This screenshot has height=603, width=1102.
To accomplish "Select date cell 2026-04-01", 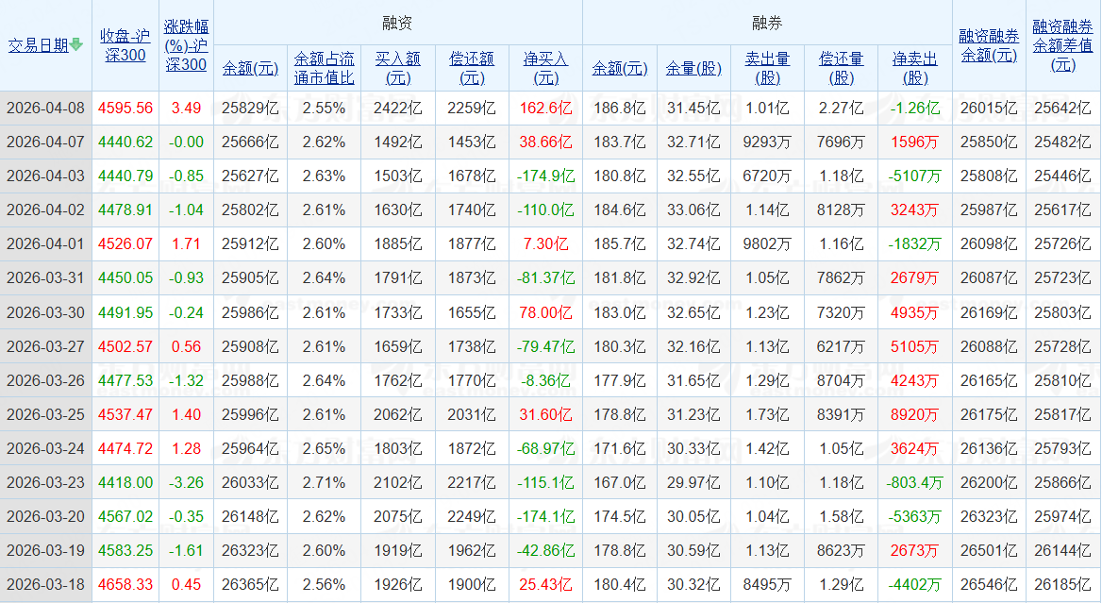I will pos(45,243).
